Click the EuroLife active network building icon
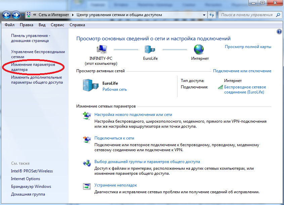 (x=90, y=85)
